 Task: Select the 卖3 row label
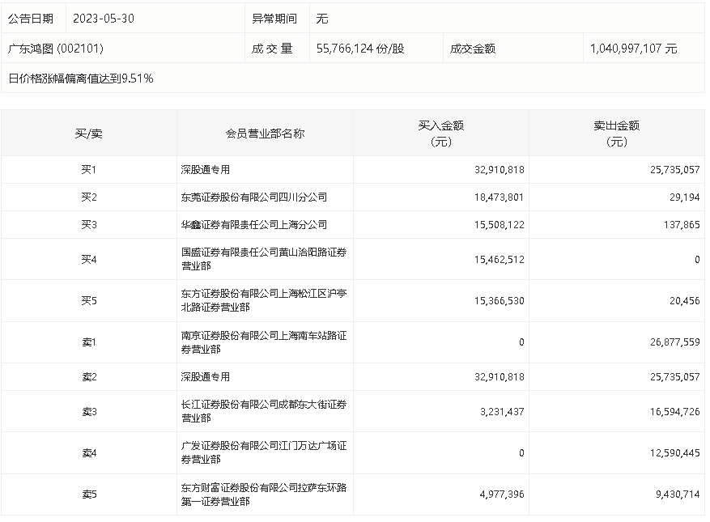(89, 412)
